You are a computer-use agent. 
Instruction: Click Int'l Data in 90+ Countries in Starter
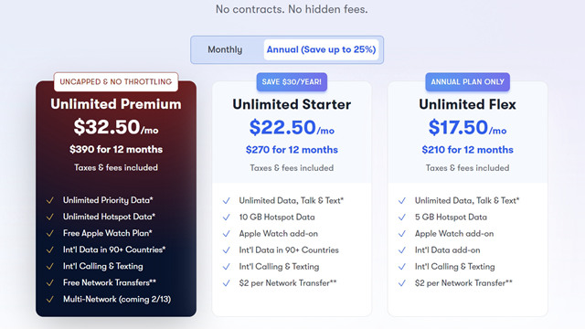(289, 249)
